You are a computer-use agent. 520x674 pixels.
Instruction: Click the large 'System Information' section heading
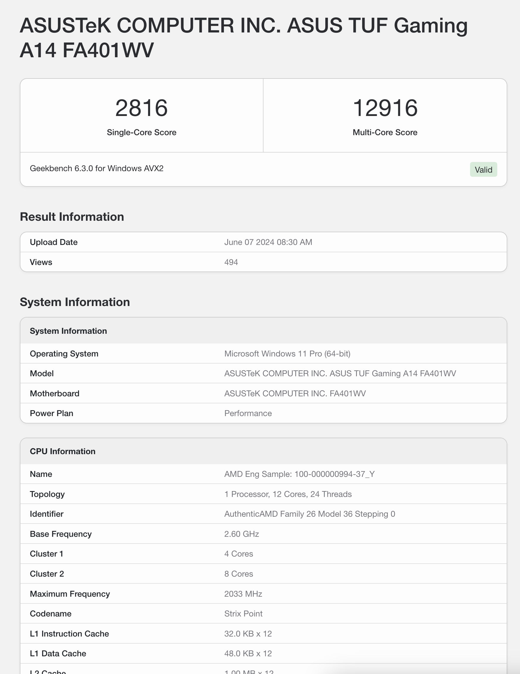pos(75,302)
